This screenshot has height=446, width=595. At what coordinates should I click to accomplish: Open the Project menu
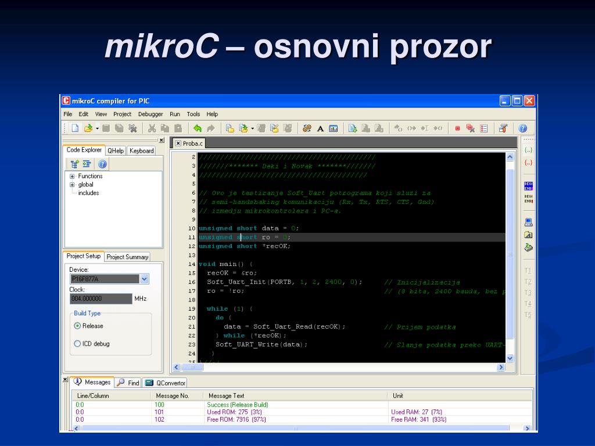122,114
